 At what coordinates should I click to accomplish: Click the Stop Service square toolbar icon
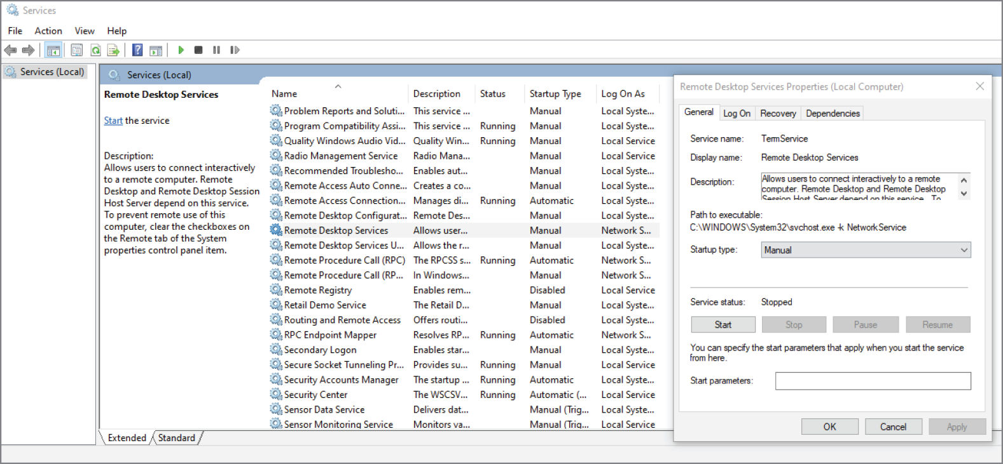198,50
